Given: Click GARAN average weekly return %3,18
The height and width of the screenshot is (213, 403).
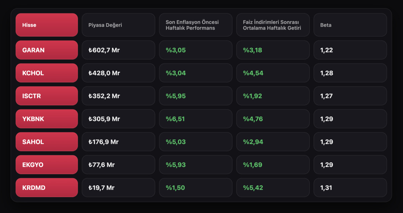Looking at the screenshot, I should coord(273,50).
